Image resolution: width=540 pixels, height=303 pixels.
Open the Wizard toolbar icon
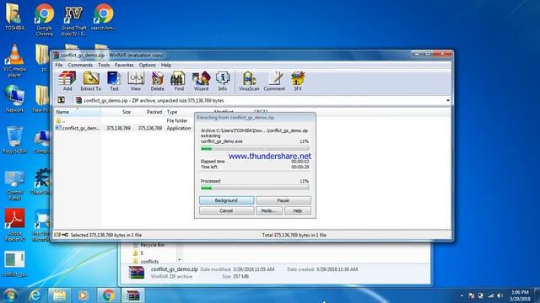[201, 81]
